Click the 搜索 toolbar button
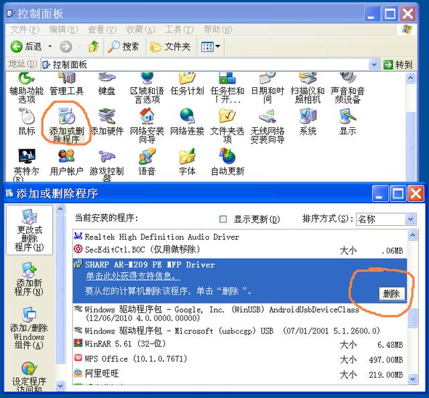 tap(123, 46)
